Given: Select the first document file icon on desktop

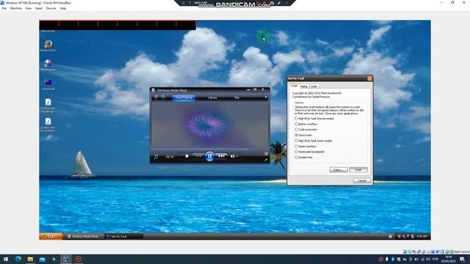Looking at the screenshot, I should [48, 106].
